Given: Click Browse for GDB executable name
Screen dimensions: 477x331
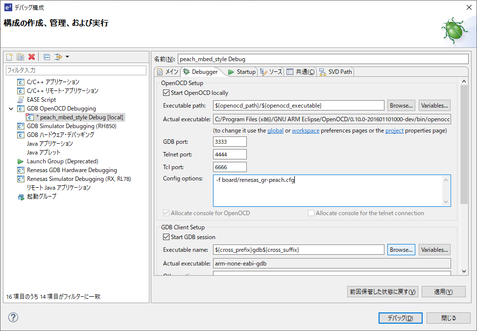Looking at the screenshot, I should coord(401,250).
